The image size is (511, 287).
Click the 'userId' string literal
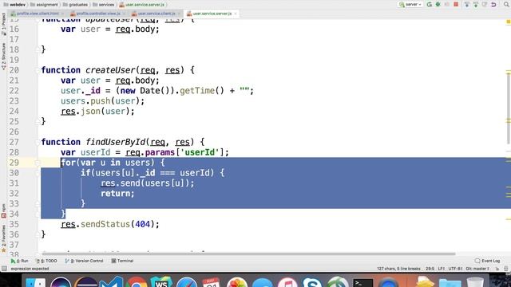coord(200,152)
